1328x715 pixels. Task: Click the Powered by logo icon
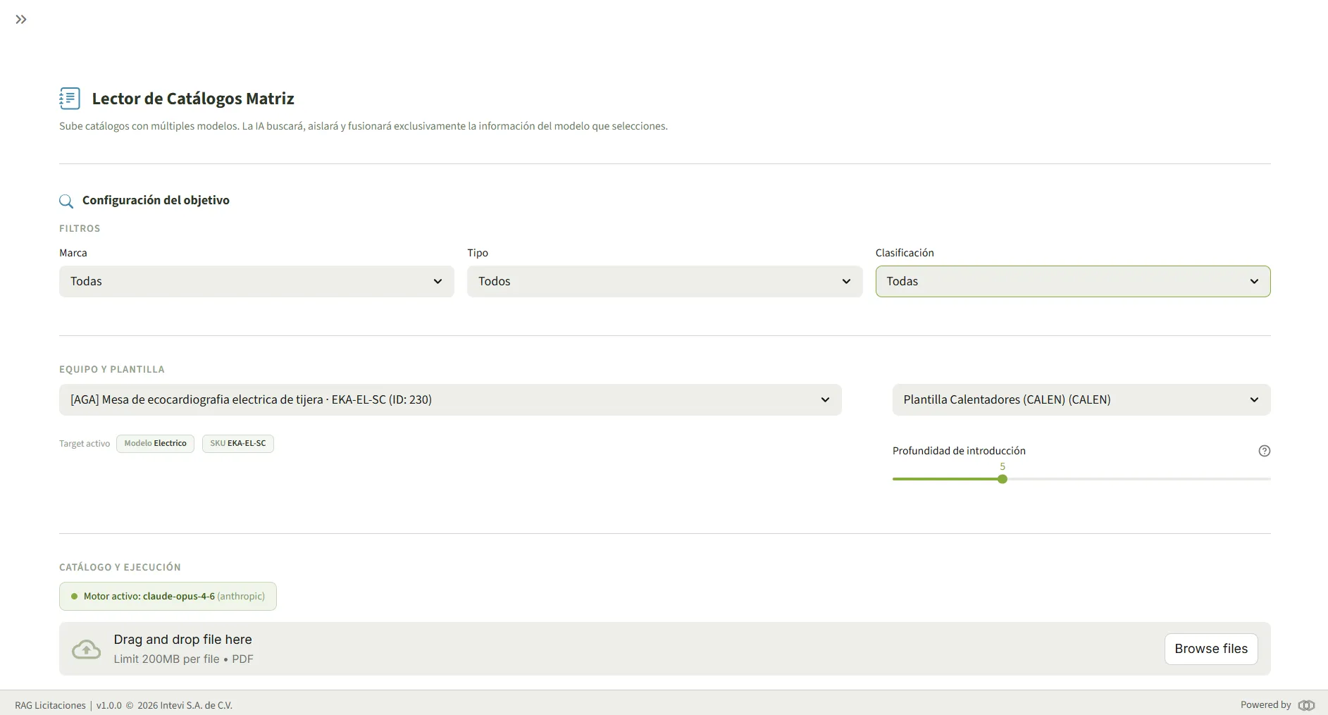point(1307,705)
